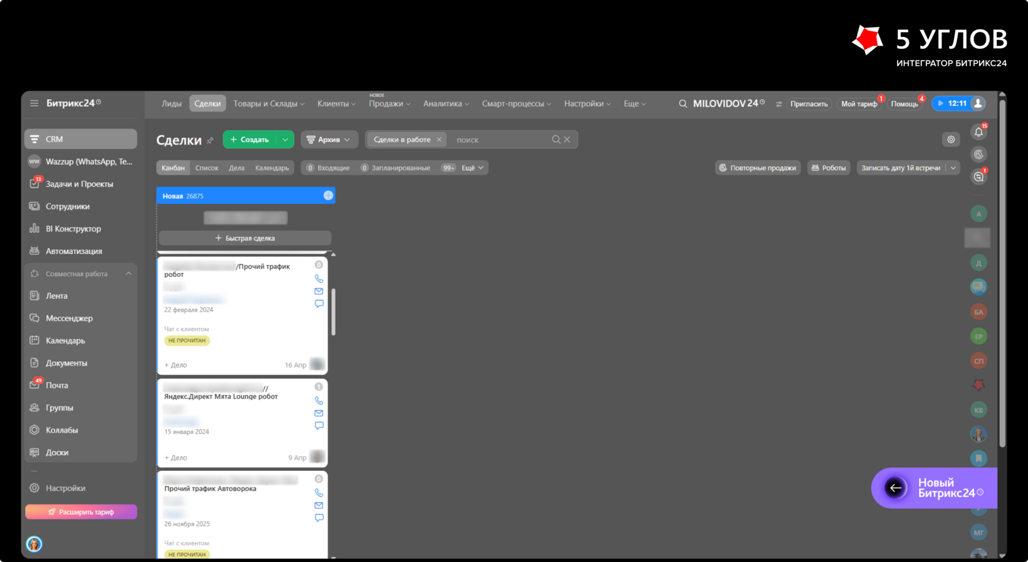The image size is (1028, 562).
Task: Switch to the Календарь view tab
Action: tap(272, 168)
